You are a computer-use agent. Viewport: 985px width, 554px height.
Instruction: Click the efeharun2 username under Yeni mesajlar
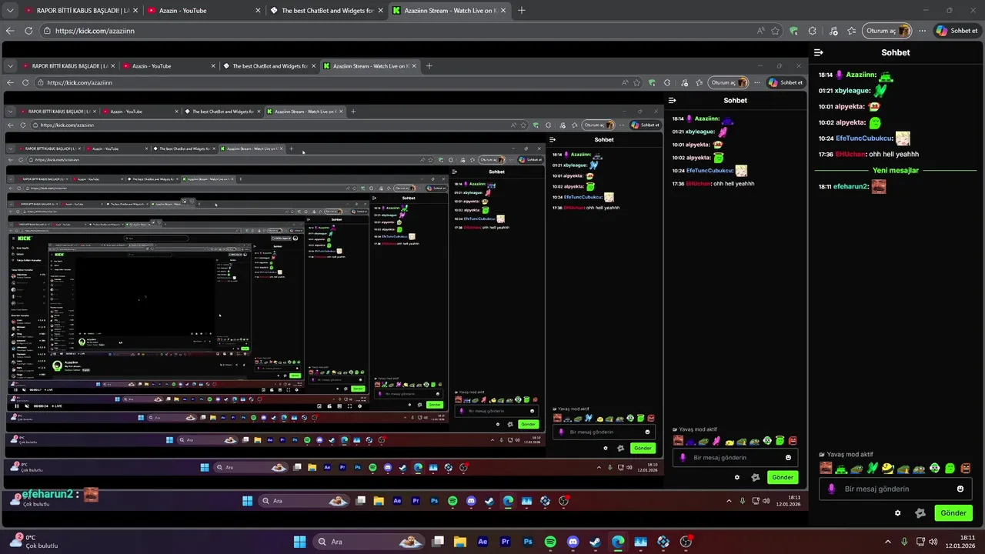850,186
